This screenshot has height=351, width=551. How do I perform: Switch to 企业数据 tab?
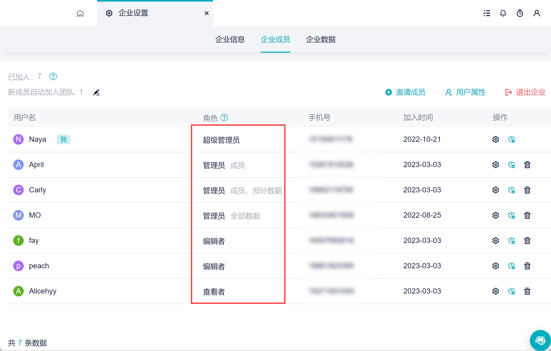pos(321,40)
